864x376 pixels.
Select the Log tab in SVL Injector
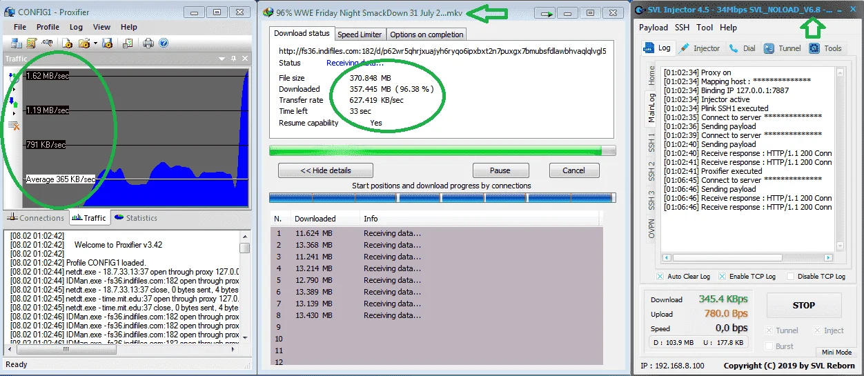pos(657,48)
